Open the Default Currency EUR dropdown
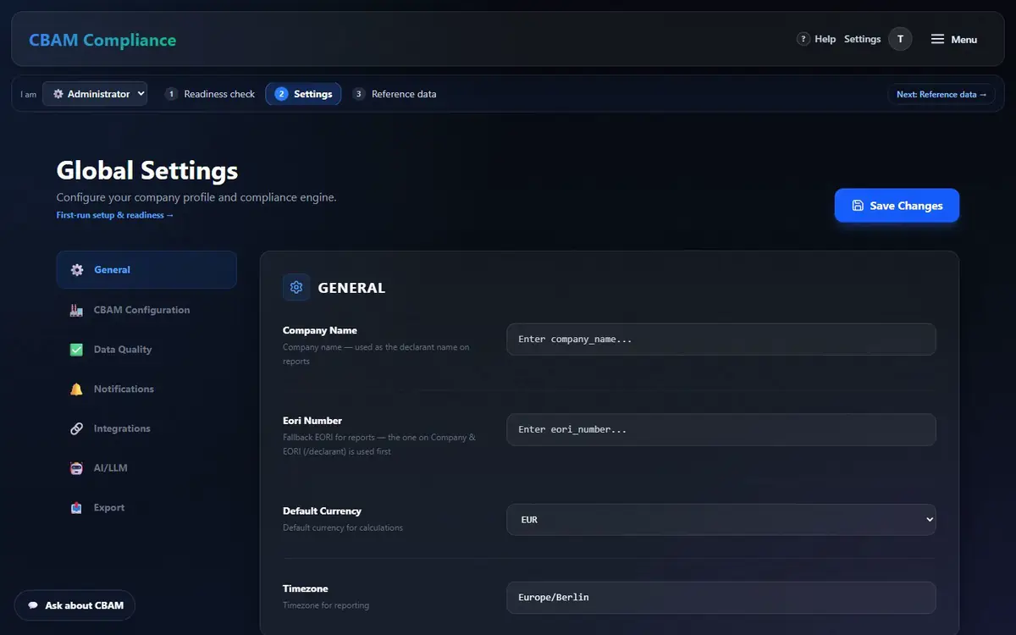This screenshot has height=635, width=1016. [x=721, y=520]
